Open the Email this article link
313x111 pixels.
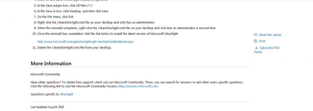click(270, 35)
